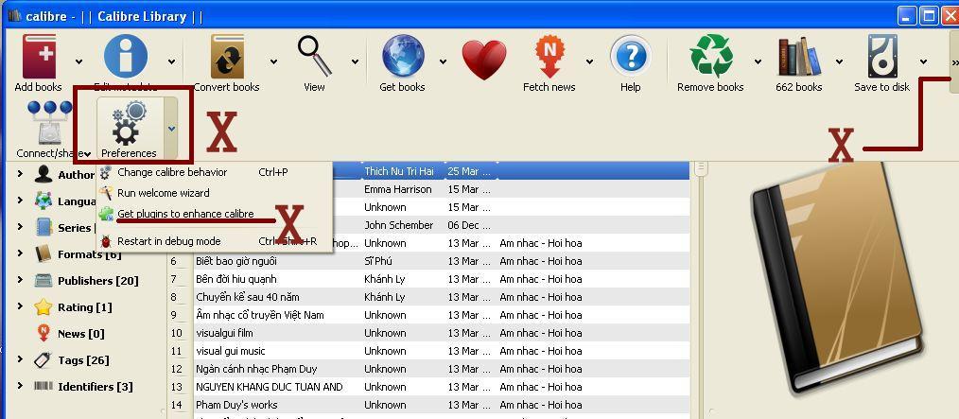This screenshot has height=419, width=959.
Task: Click the Convert books icon
Action: click(x=227, y=57)
